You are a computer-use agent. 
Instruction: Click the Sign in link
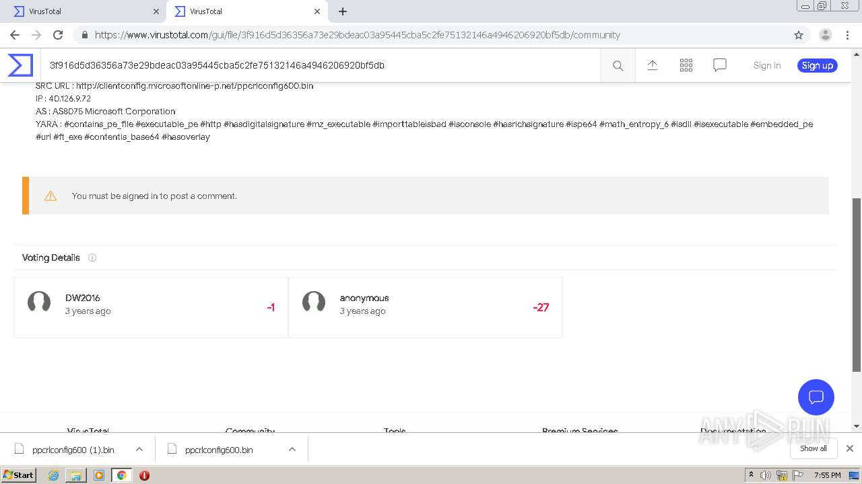(767, 65)
